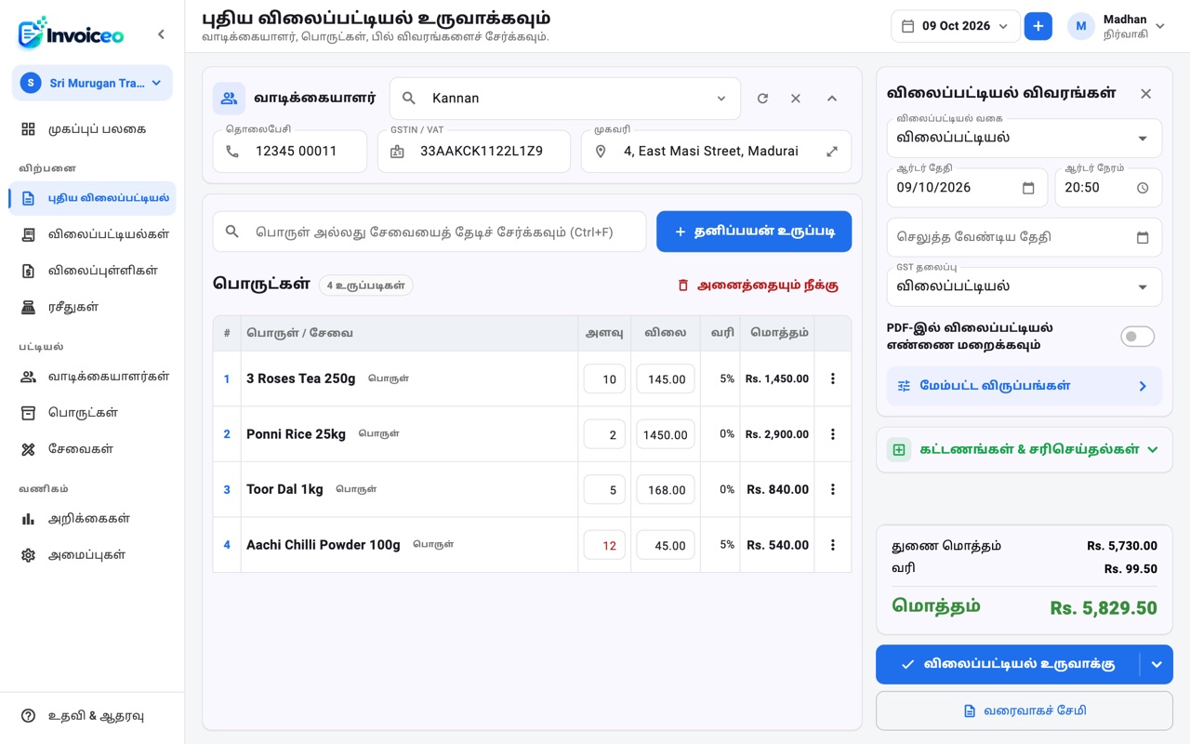Open the Sri Murugan Traders business switcher
This screenshot has width=1190, height=744.
click(92, 83)
